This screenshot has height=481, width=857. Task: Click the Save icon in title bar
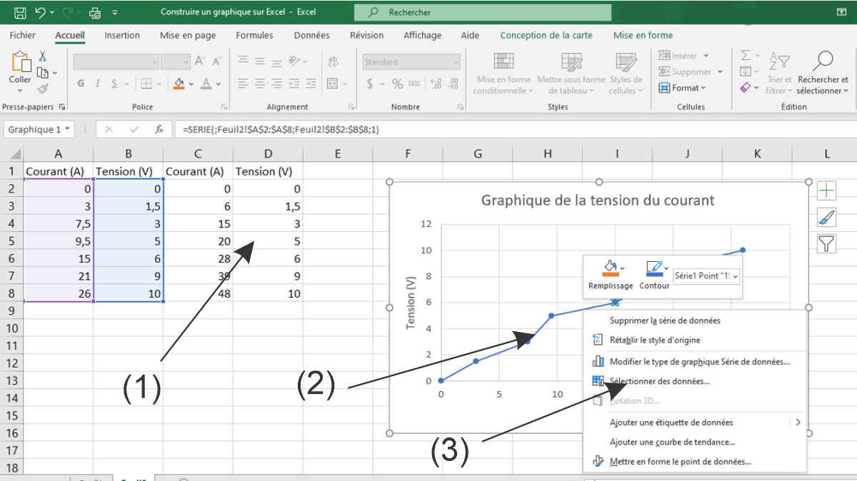(20, 13)
